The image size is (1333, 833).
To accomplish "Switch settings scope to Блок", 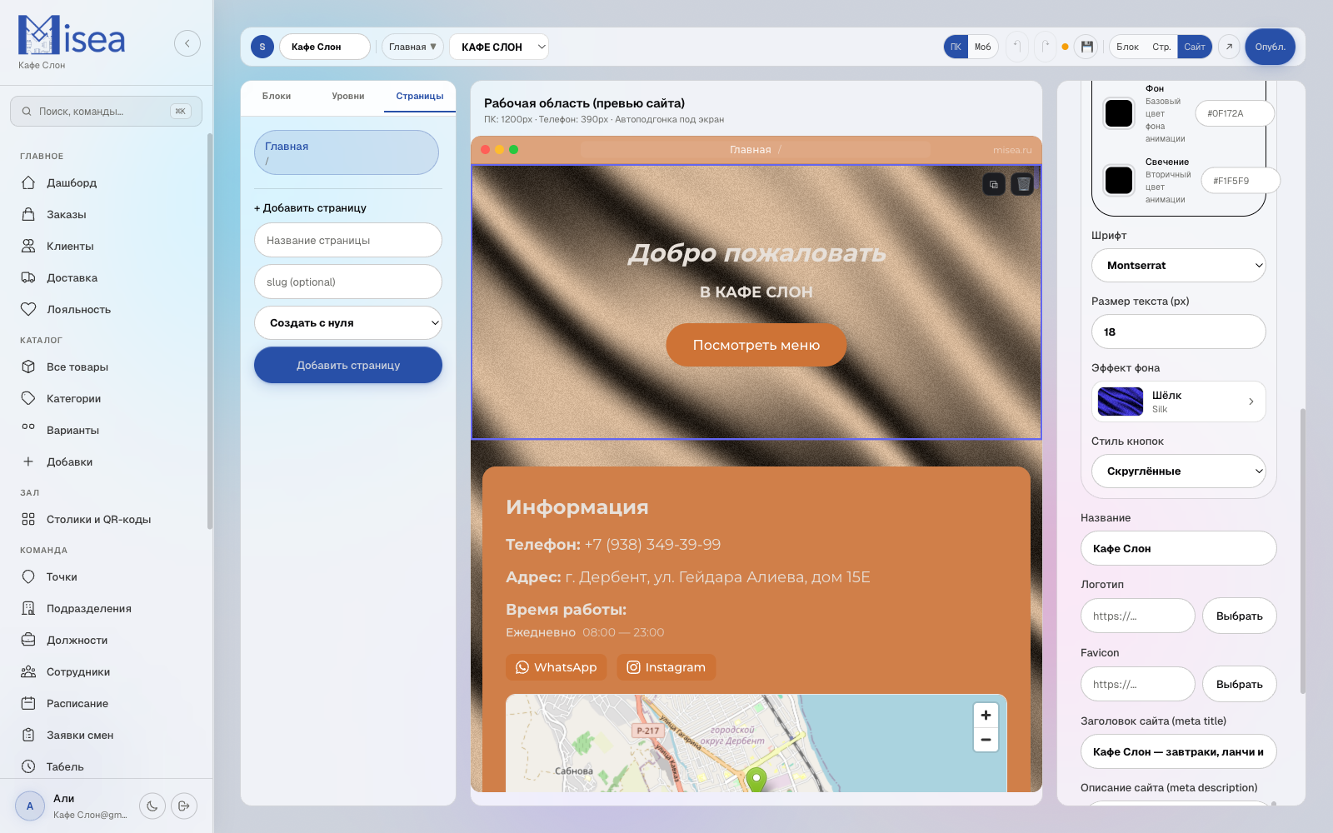I will (x=1127, y=47).
